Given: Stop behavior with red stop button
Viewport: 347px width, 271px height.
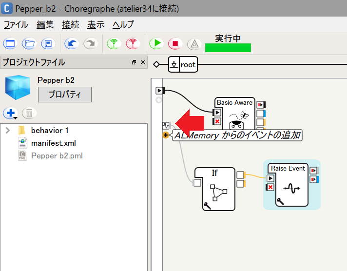Looking at the screenshot, I should click(175, 43).
